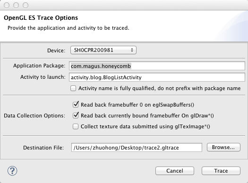This screenshot has height=183, width=248.
Task: Click the 'Data Collection Options:' label
Action: tap(34, 116)
